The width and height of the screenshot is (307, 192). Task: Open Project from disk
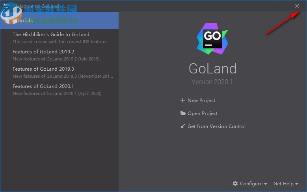tap(199, 113)
